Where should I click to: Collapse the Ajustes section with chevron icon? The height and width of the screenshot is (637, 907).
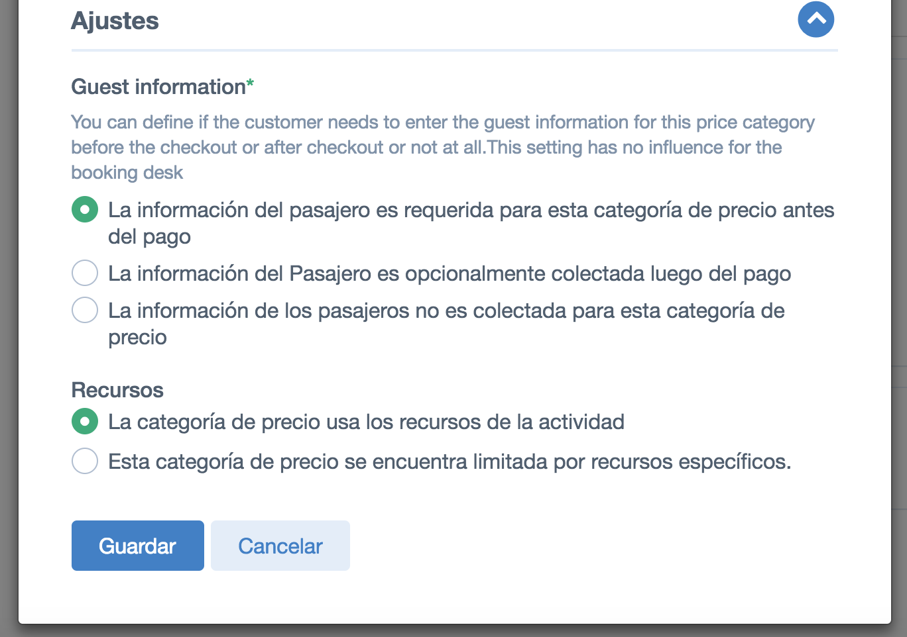point(816,19)
